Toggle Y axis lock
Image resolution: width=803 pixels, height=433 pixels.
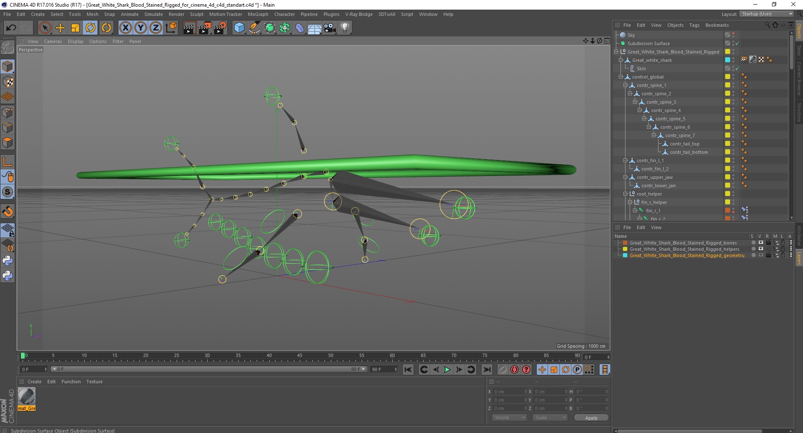[x=141, y=28]
